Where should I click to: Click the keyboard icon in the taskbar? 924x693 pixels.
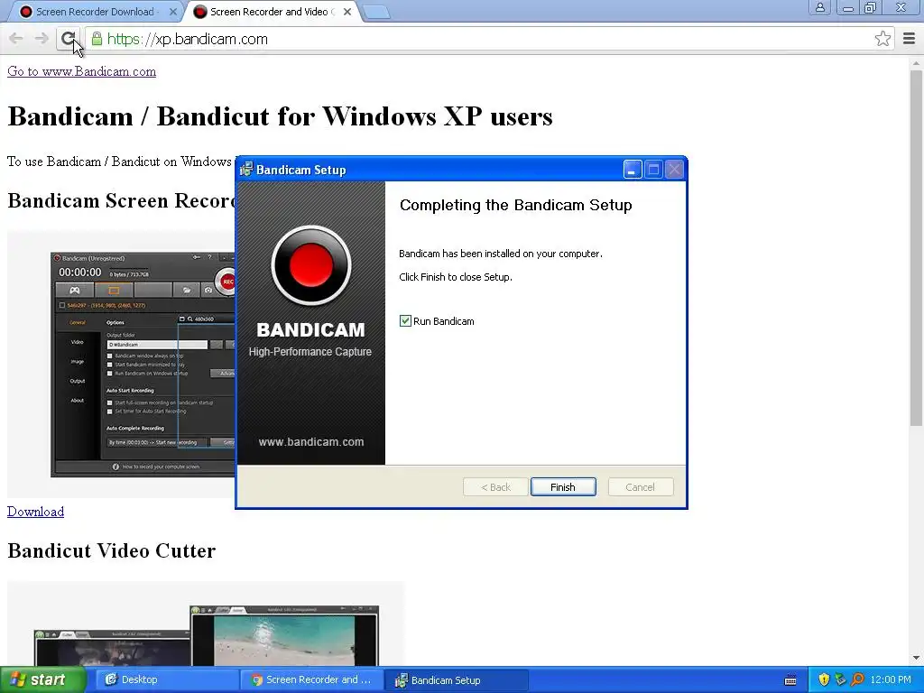pyautogui.click(x=790, y=680)
